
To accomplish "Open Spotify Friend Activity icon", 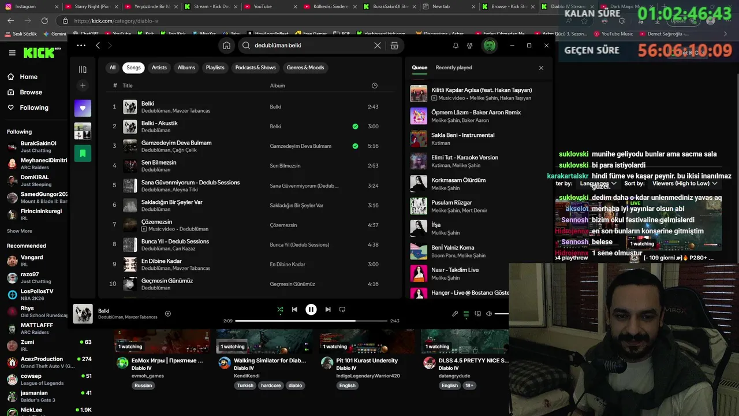I will [x=470, y=45].
